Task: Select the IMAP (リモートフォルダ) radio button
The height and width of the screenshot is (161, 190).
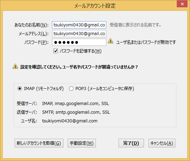Action: (x=20, y=89)
